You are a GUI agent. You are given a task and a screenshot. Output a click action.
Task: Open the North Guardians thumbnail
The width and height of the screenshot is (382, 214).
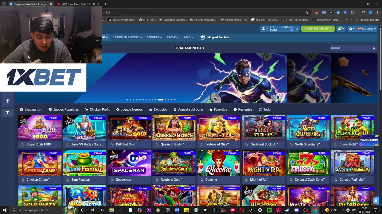point(308,128)
